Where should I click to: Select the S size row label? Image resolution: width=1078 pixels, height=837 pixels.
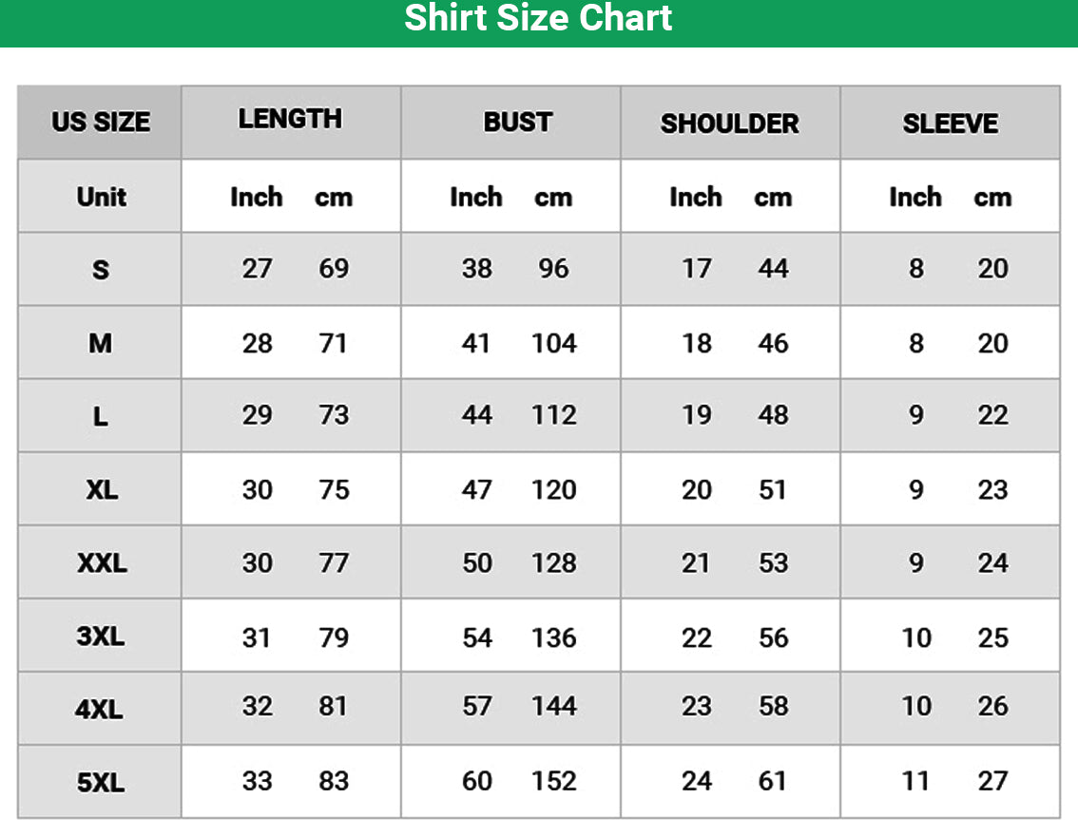(x=101, y=270)
